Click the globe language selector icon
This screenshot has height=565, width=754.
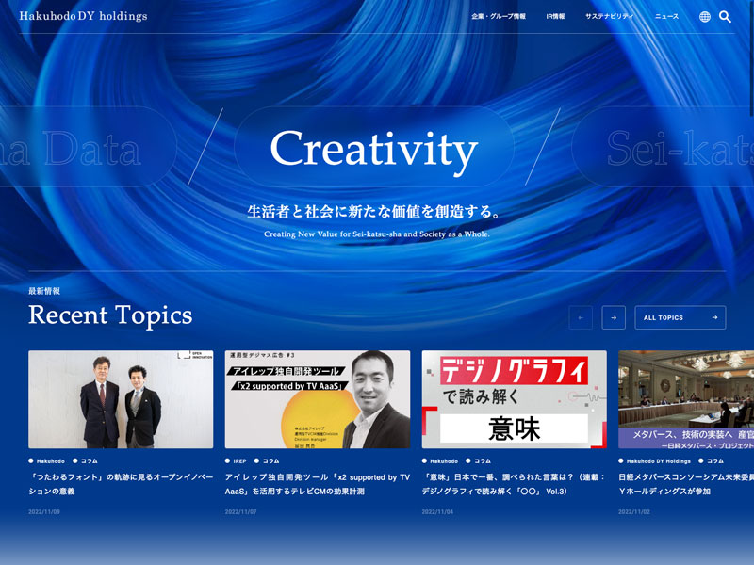click(x=705, y=16)
